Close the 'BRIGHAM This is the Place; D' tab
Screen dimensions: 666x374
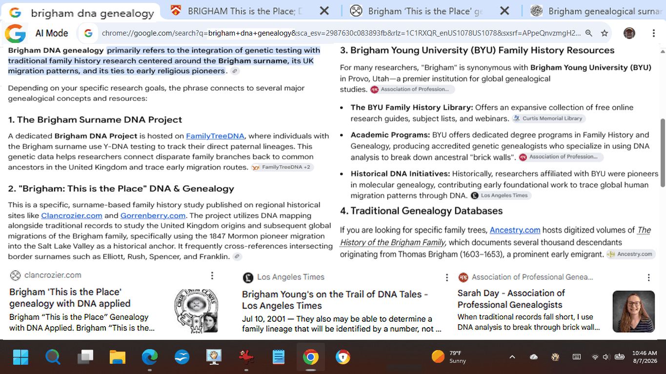[x=323, y=11]
